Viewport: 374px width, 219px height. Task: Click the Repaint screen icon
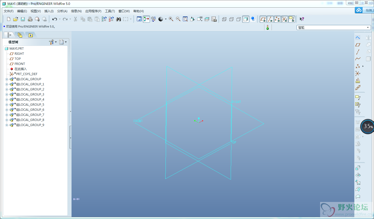tap(139, 19)
